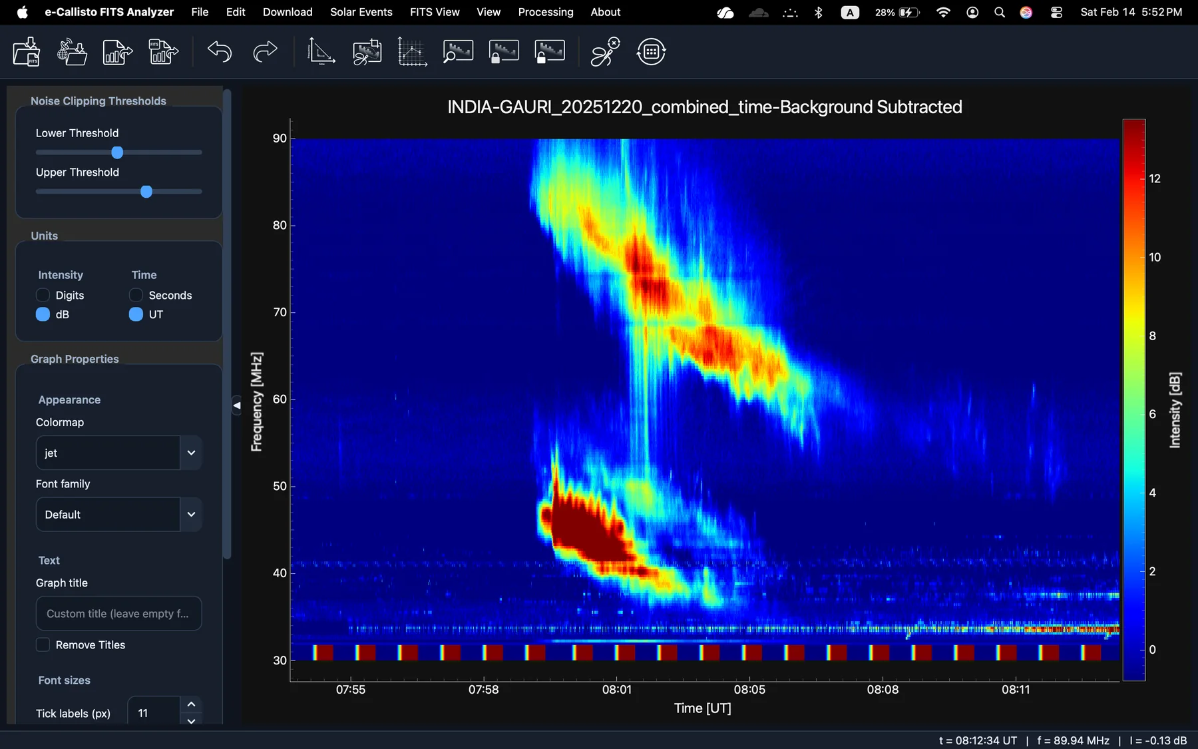1198x749 pixels.
Task: Click the unlocked padlock spectrum icon
Action: click(550, 52)
